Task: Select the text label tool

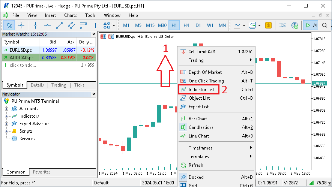Action: (95, 25)
